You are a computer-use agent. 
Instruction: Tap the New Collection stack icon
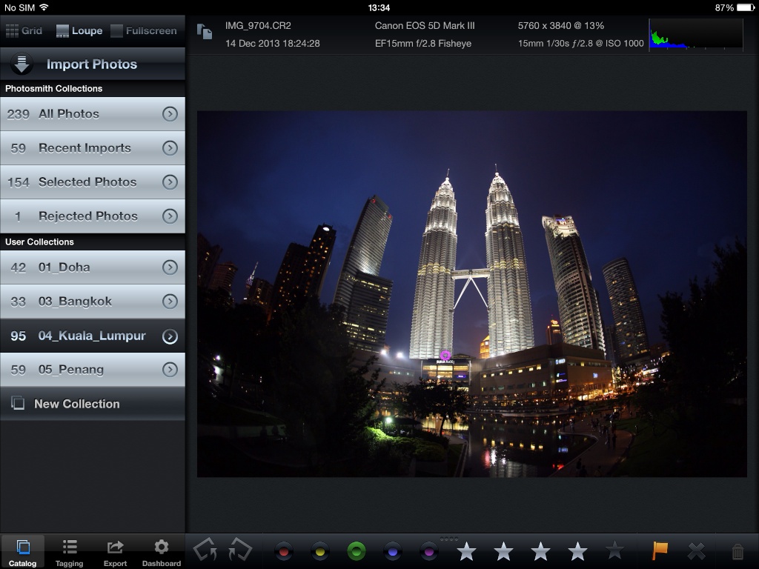18,403
